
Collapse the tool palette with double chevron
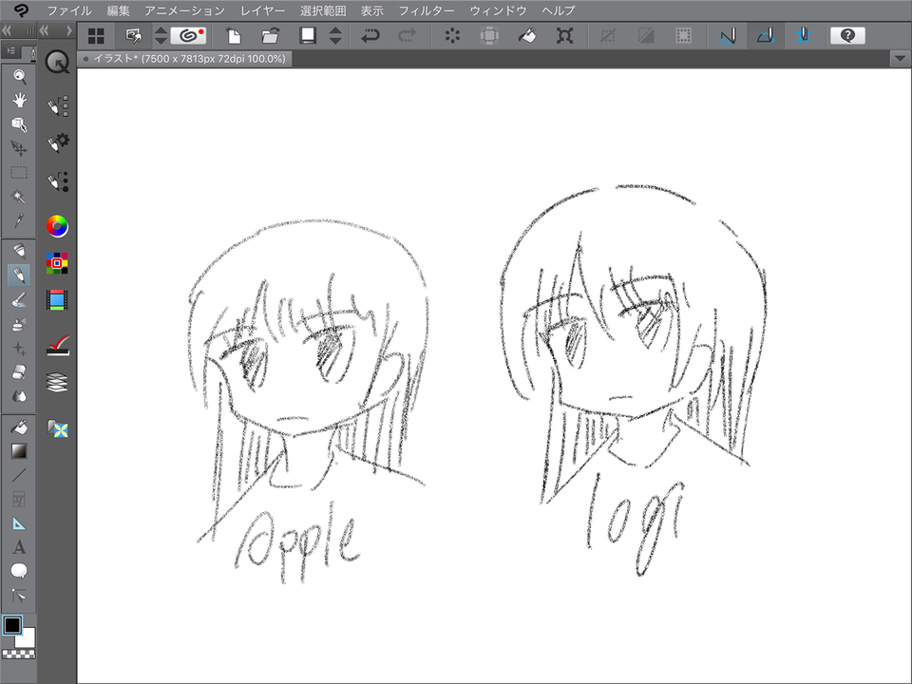click(x=7, y=30)
